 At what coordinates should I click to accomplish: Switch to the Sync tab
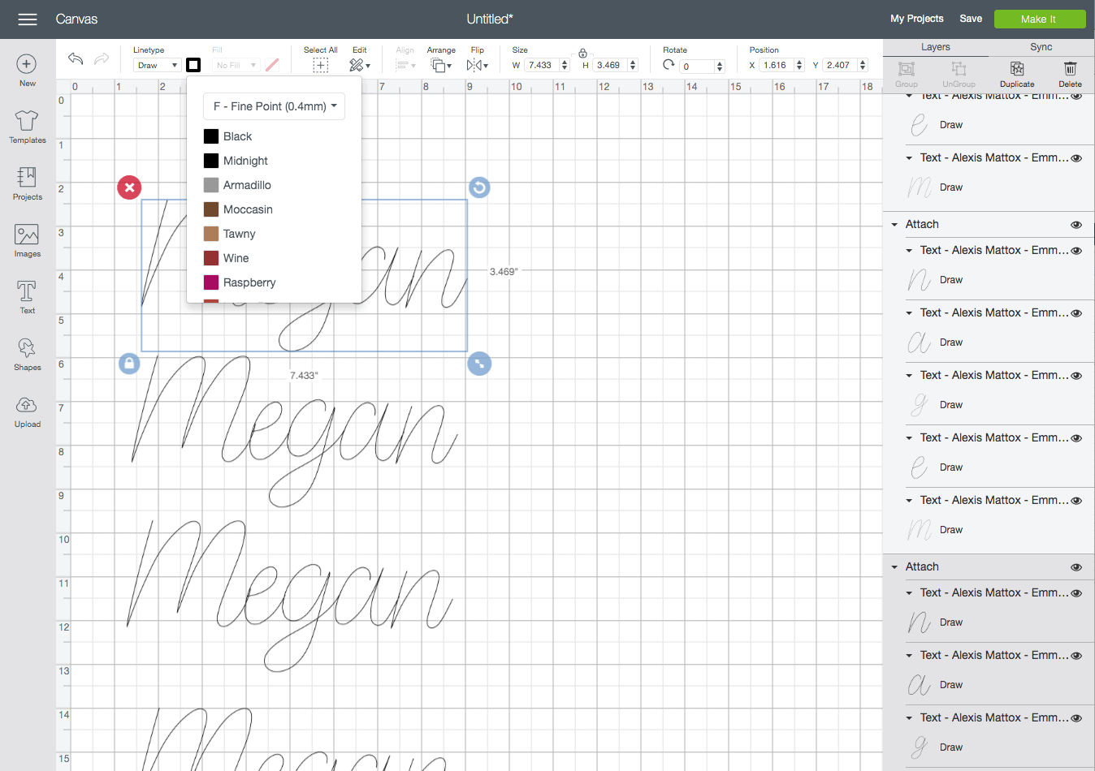1041,47
